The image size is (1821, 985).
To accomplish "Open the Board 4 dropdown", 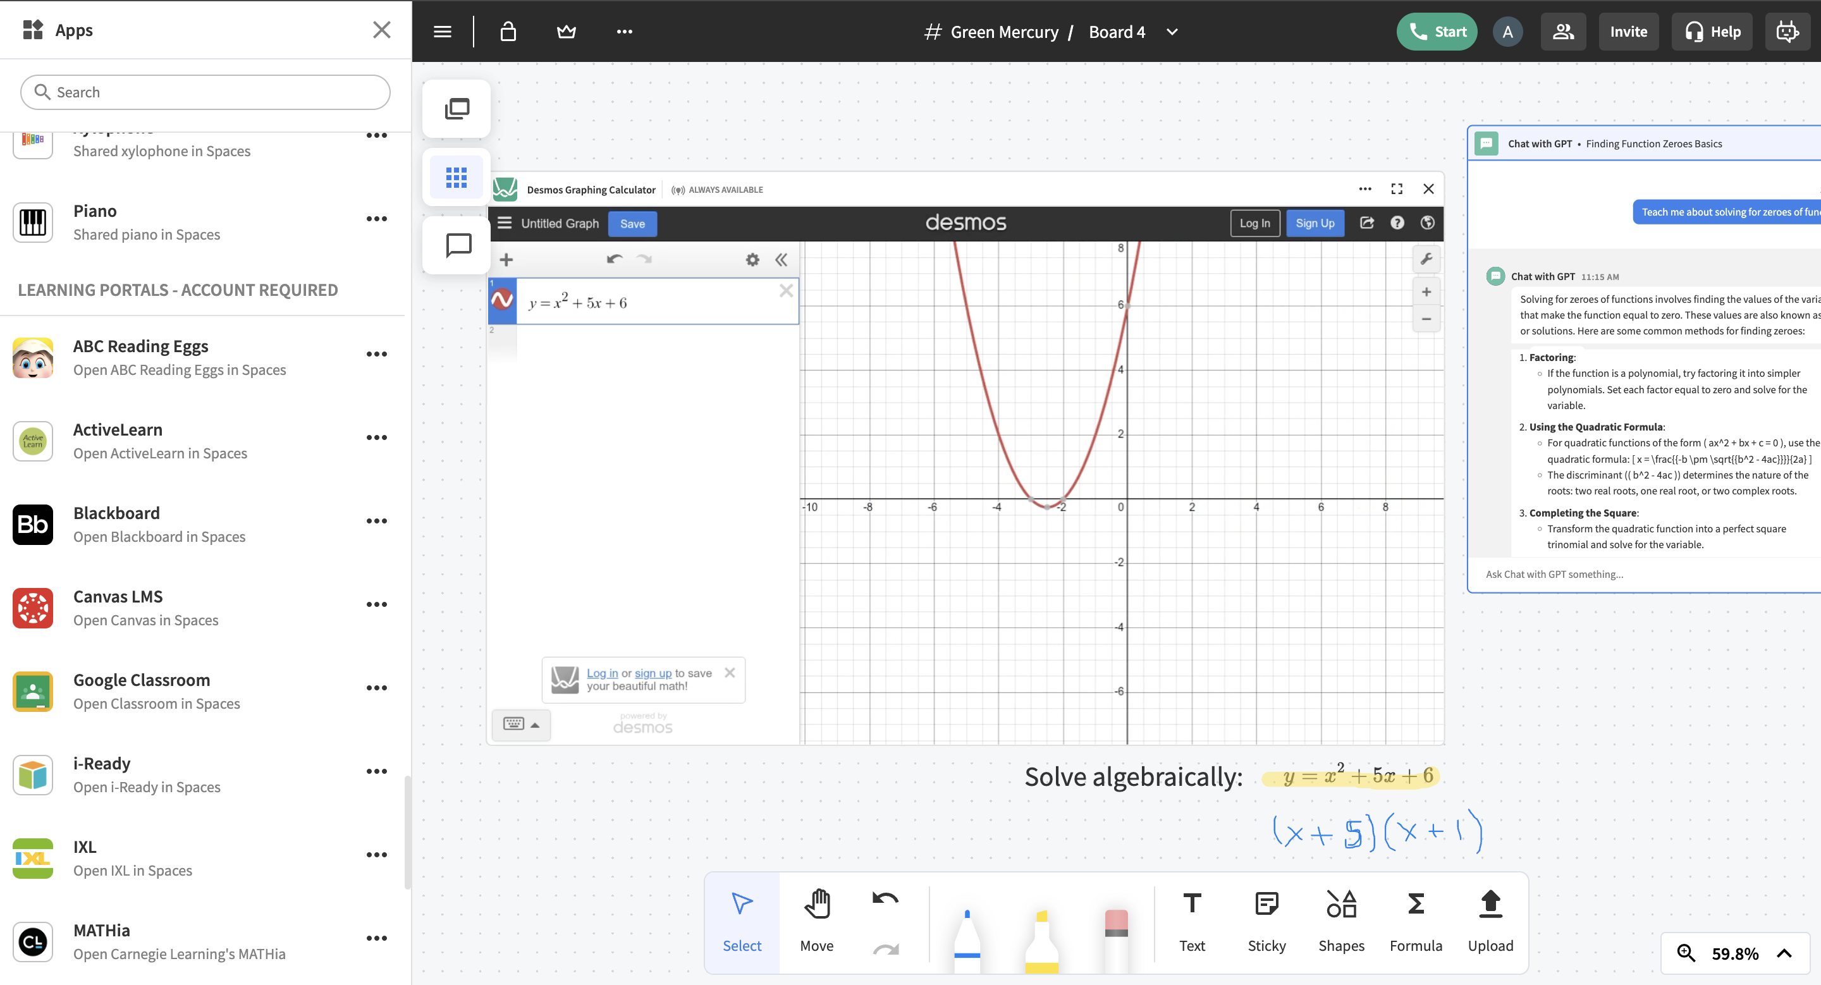I will pyautogui.click(x=1172, y=32).
